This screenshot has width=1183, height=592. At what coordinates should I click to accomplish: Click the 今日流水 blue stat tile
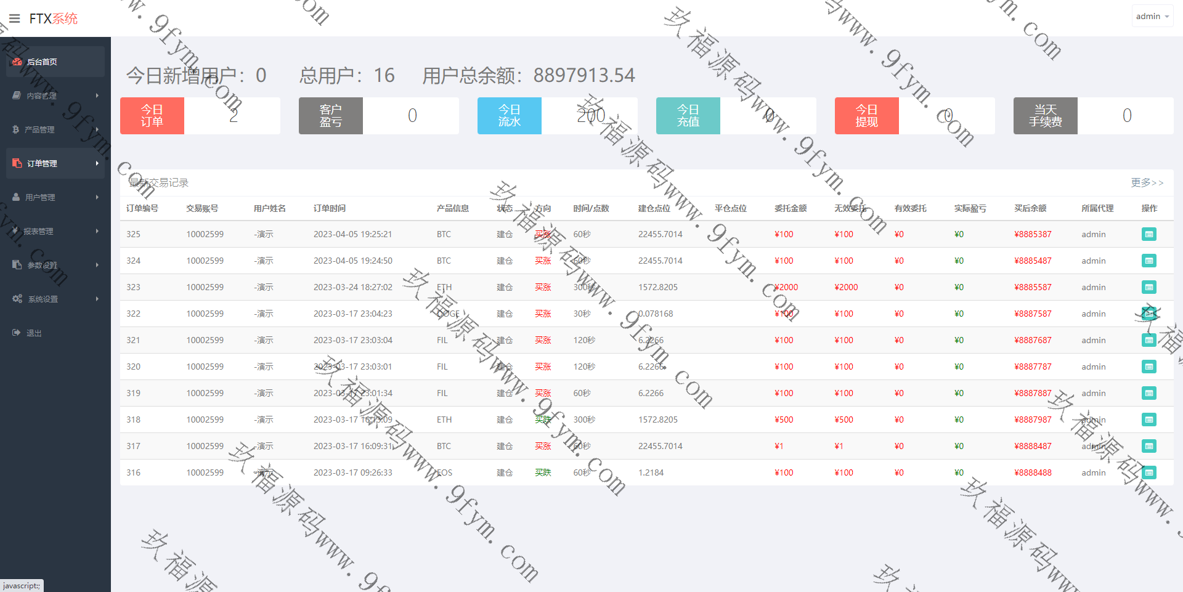(x=510, y=116)
